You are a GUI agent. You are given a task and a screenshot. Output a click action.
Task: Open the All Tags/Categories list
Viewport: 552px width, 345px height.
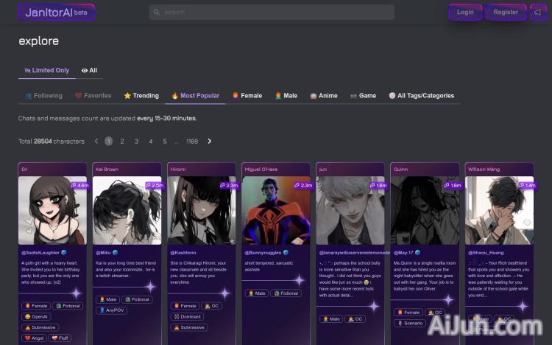coord(421,96)
